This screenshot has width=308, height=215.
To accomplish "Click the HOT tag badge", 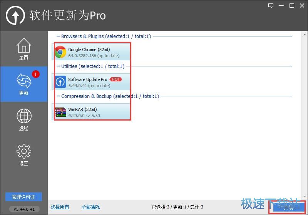I will click(x=115, y=79).
